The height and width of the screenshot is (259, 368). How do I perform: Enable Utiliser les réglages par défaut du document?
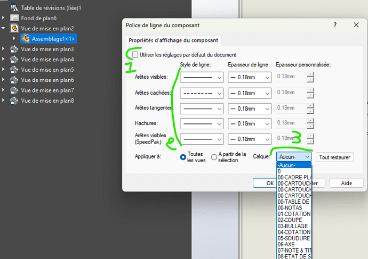(135, 55)
